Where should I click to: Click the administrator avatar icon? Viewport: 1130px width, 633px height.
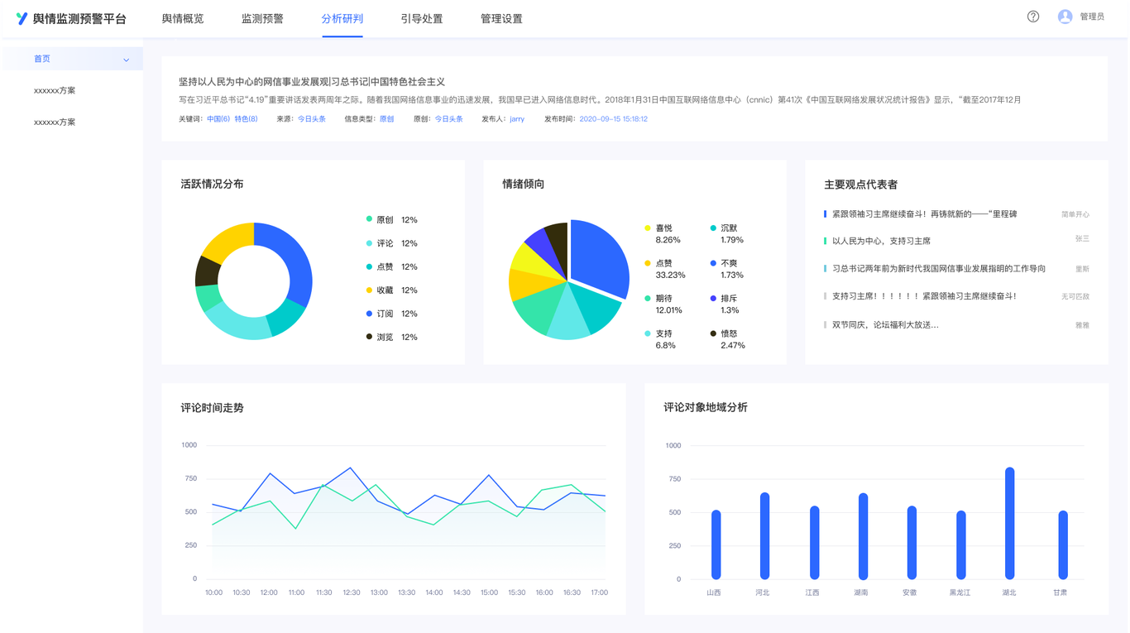click(1065, 17)
